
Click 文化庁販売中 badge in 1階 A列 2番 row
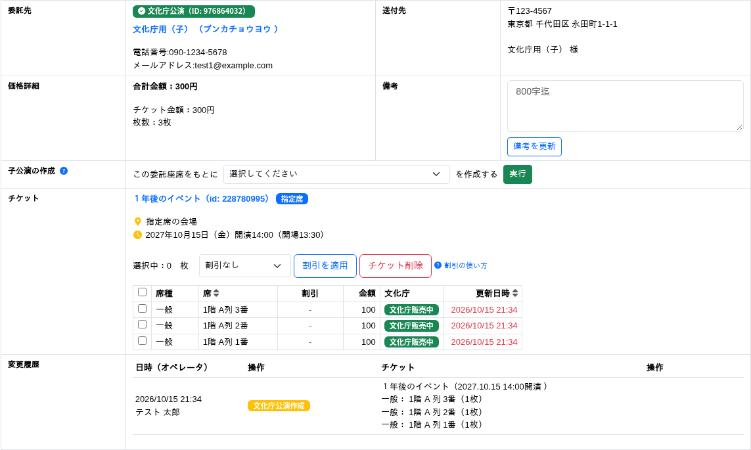tap(411, 326)
